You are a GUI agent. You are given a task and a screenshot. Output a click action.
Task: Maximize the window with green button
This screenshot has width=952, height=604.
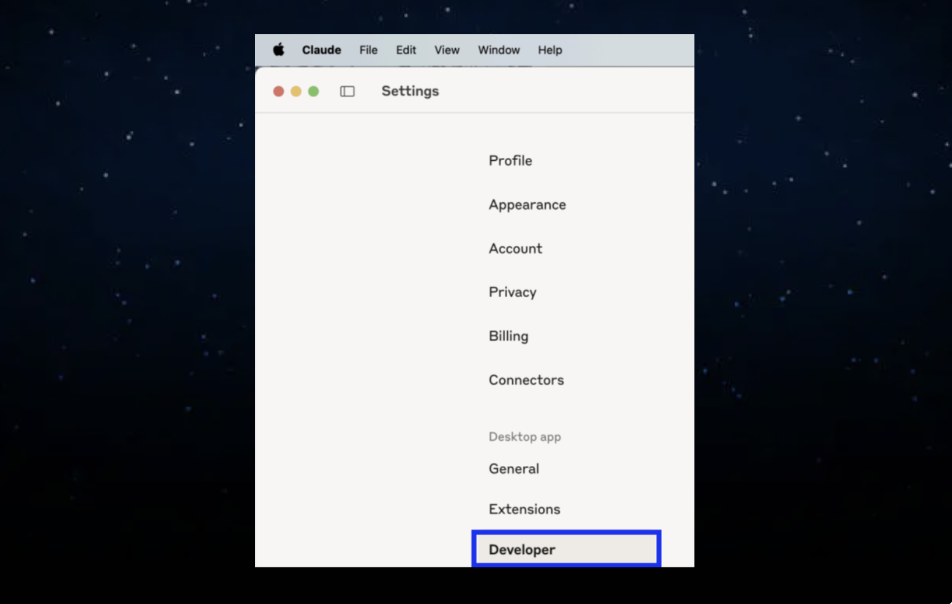coord(313,91)
